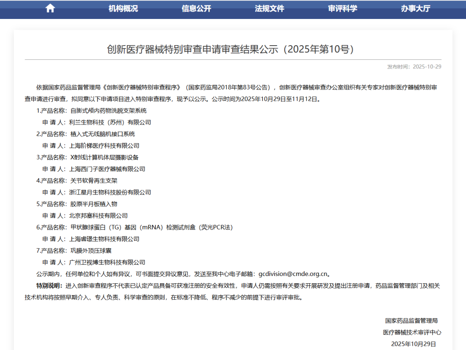Viewport: 466px width, 350px height.
Task: Open the 机构概况 menu
Action: coord(123,9)
